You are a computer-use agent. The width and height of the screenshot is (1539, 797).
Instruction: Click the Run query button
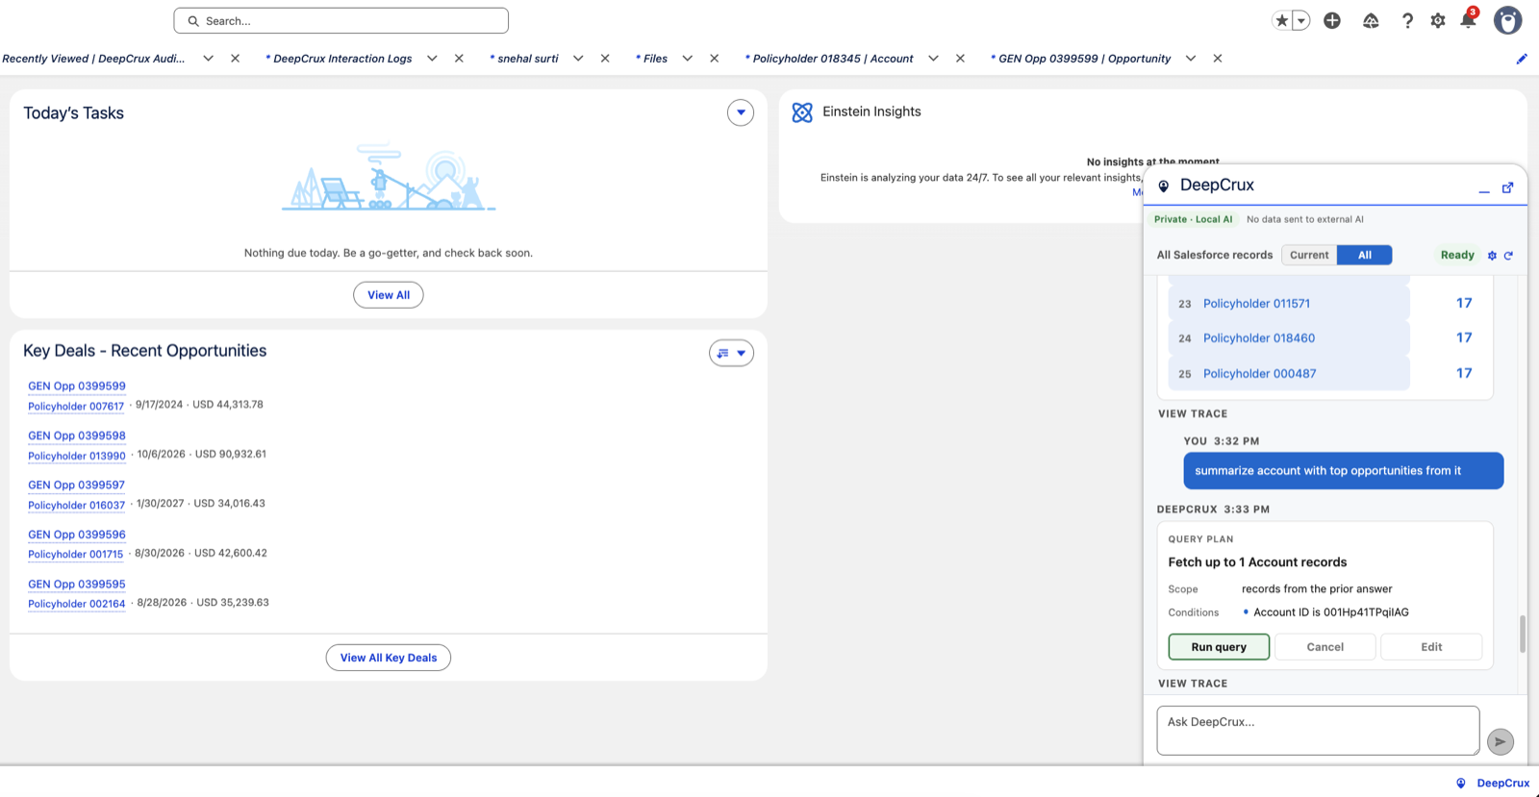point(1219,647)
